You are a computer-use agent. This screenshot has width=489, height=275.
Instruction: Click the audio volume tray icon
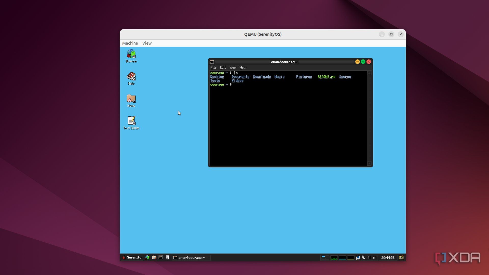point(369,257)
